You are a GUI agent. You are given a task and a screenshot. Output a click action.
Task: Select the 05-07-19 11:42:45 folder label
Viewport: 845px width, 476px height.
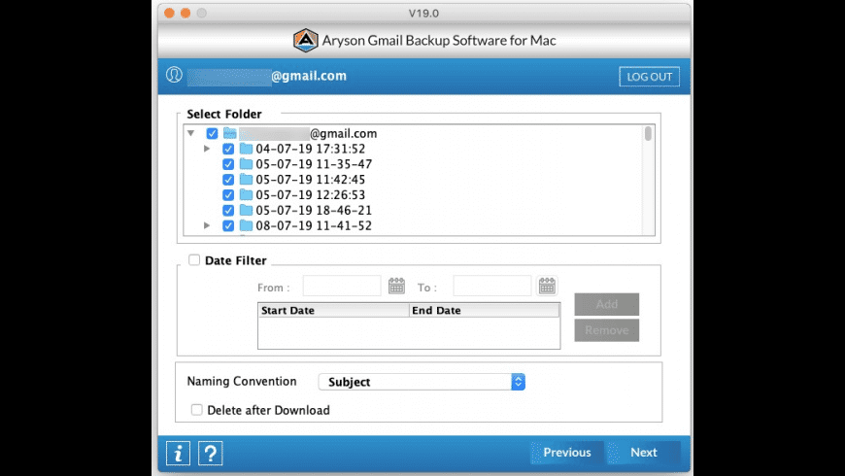click(311, 180)
